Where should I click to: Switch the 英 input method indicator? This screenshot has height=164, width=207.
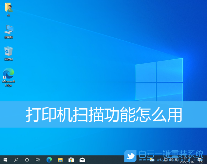(x=176, y=160)
